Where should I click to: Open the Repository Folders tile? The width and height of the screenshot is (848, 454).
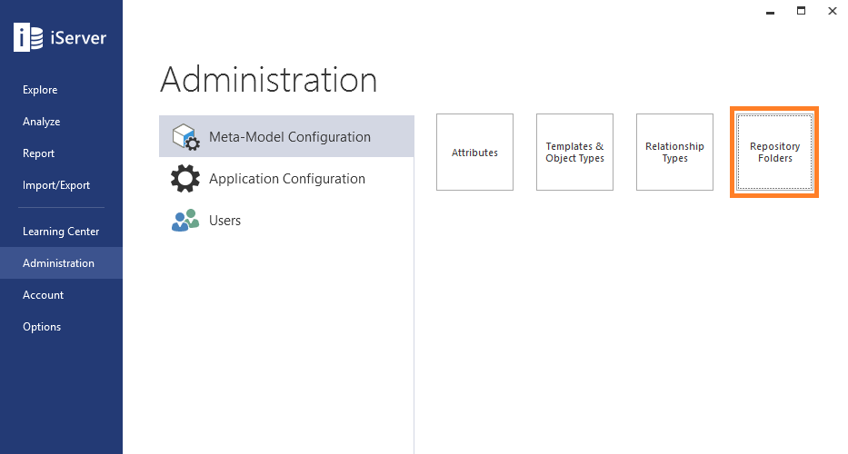pyautogui.click(x=774, y=152)
